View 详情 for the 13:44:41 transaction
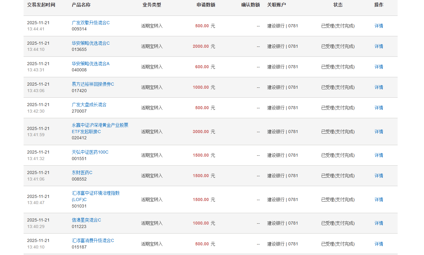 (379, 26)
